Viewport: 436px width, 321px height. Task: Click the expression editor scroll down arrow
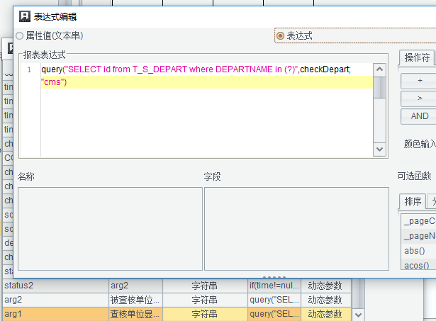click(x=379, y=150)
